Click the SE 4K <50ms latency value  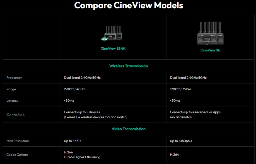69,101
